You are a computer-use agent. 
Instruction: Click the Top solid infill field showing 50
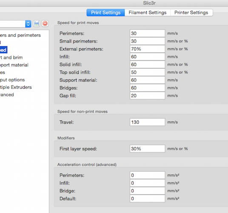click(148, 73)
